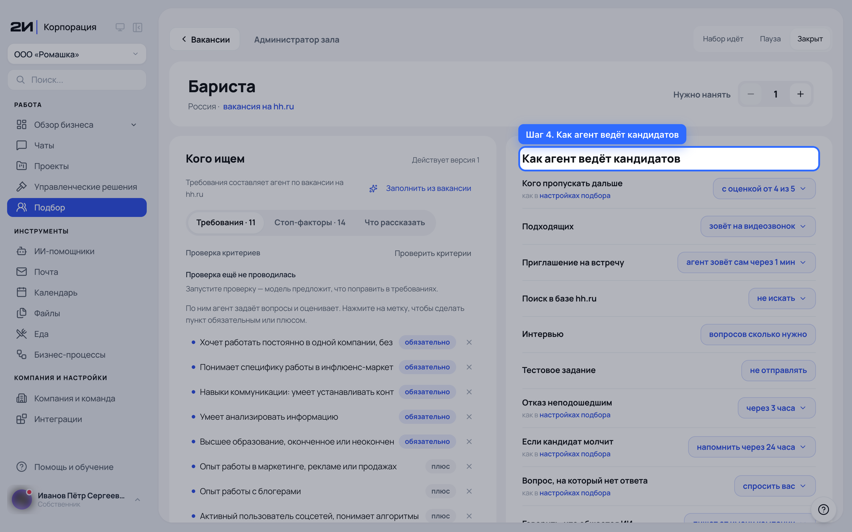Open вакансия на hh.ru link
The height and width of the screenshot is (532, 852).
click(259, 107)
